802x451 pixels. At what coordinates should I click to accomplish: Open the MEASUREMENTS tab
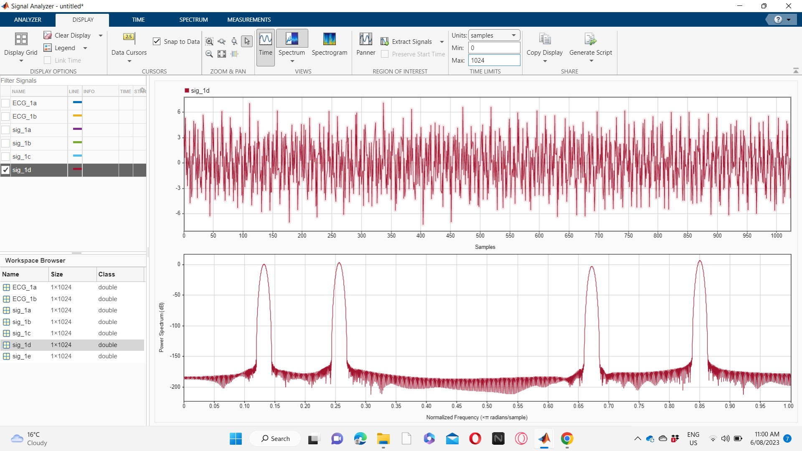(x=249, y=20)
